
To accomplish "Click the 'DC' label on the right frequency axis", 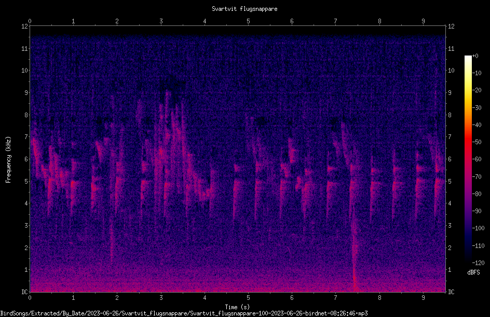I will [x=451, y=292].
